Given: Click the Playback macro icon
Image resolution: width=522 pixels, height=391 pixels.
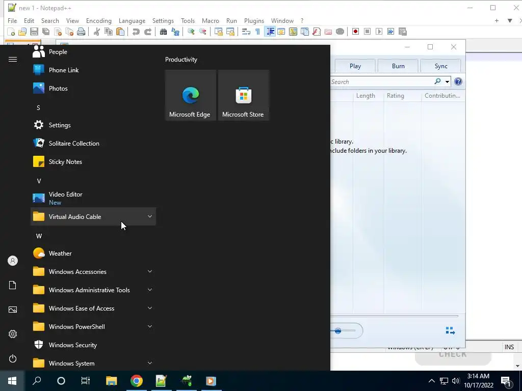Looking at the screenshot, I should [379, 32].
